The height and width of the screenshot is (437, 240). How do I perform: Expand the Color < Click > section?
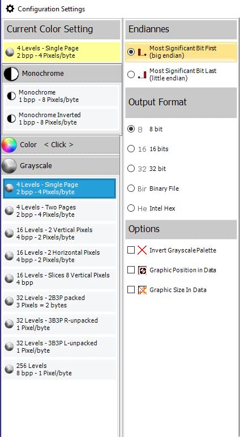click(61, 145)
